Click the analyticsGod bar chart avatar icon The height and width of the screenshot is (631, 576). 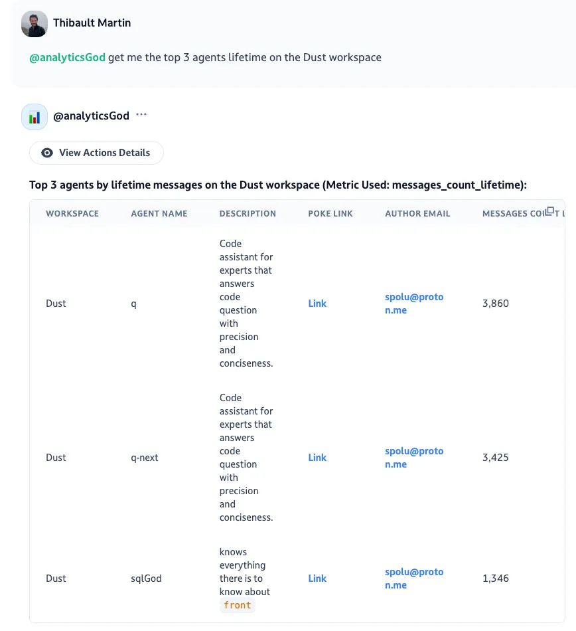35,117
